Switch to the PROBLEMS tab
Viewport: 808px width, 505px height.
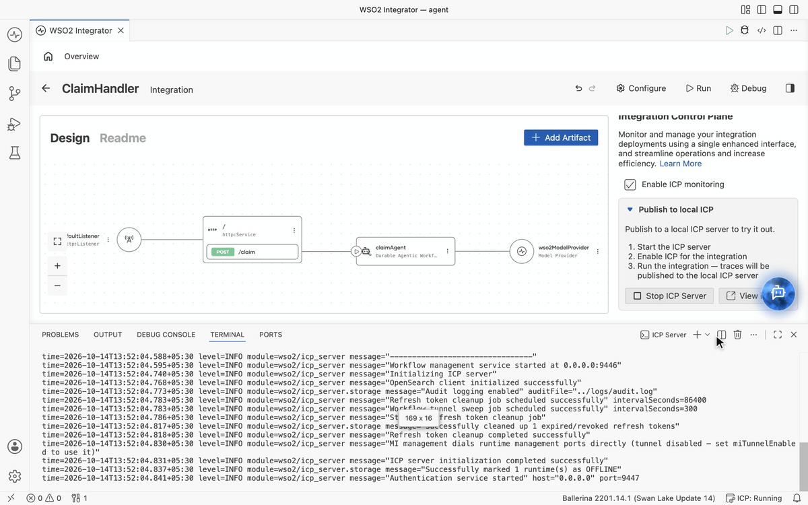(x=61, y=335)
